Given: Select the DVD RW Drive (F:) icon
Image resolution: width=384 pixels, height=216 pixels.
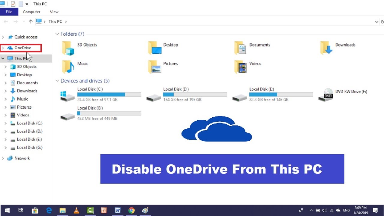Looking at the screenshot, I should 326,95.
